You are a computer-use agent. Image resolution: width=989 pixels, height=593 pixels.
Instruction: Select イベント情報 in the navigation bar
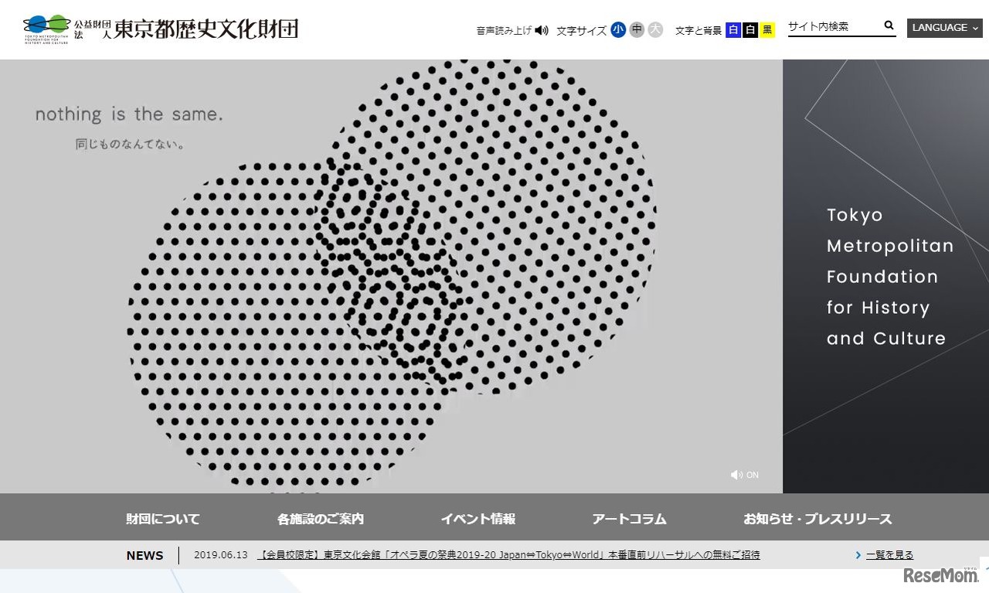[x=478, y=519]
